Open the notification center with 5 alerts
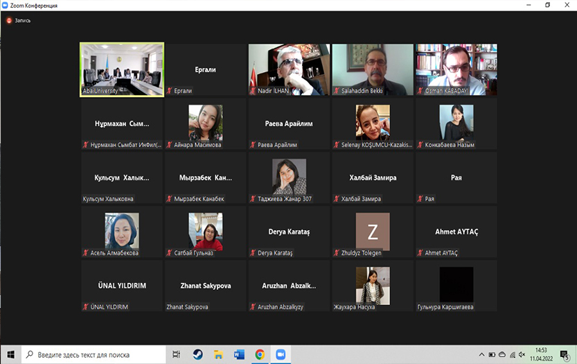This screenshot has width=577, height=364. 565,354
